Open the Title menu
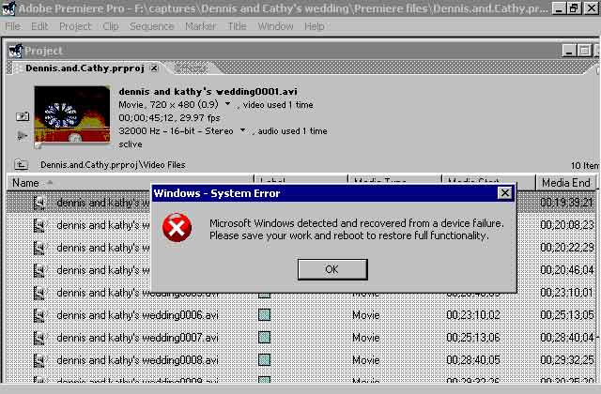 pos(237,26)
